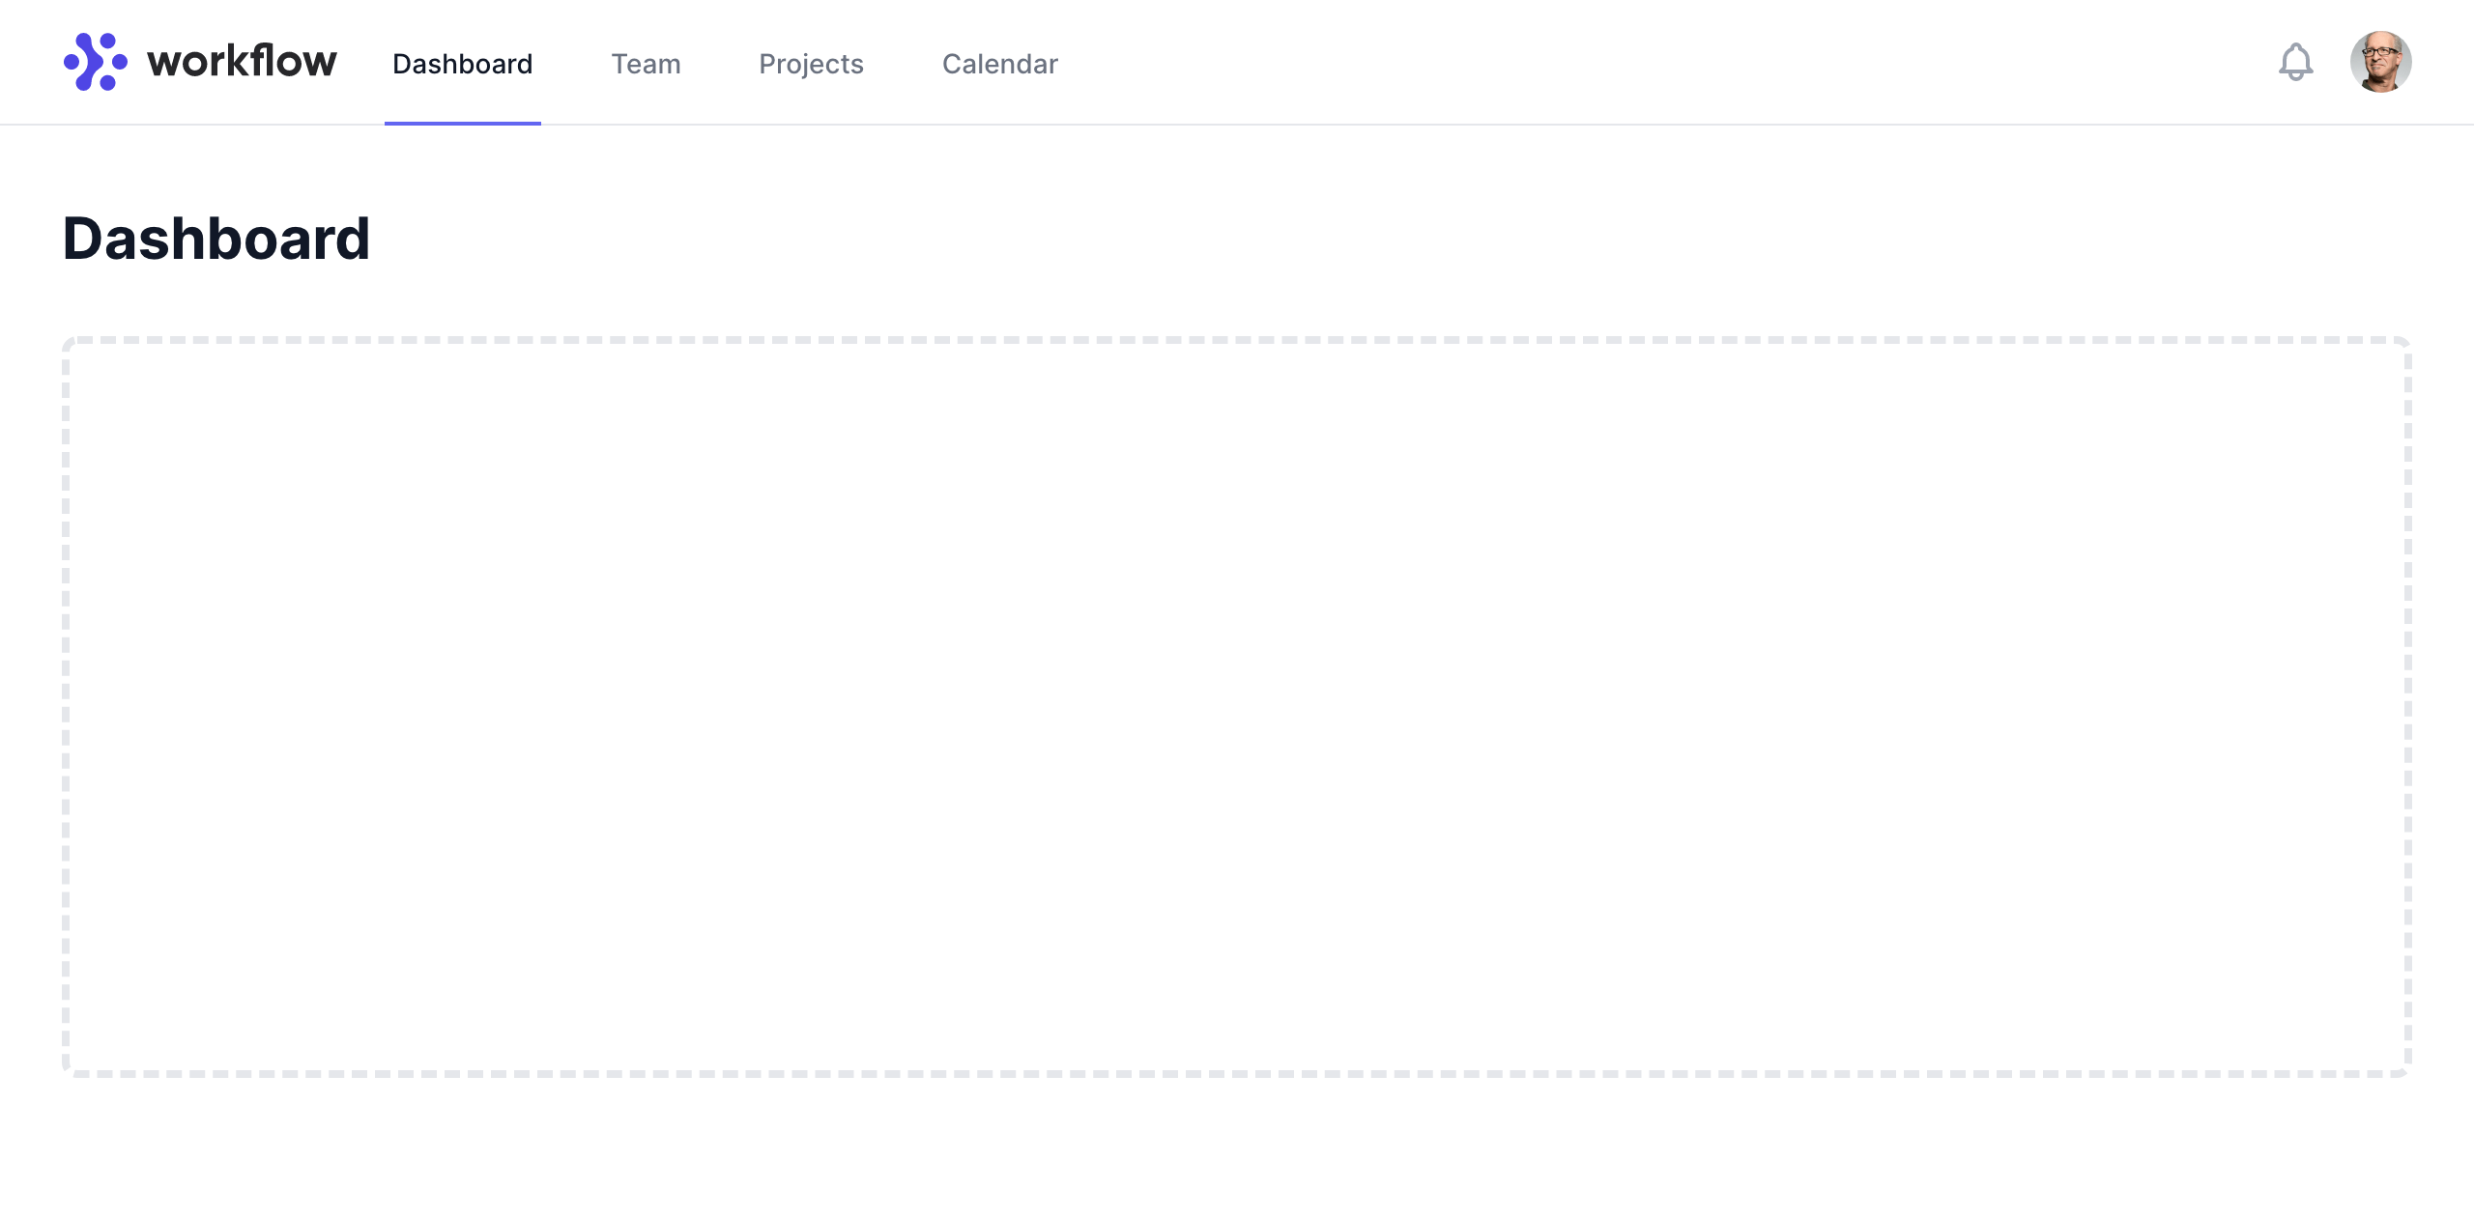Select the active Dashboard tab
Image resolution: width=2474 pixels, height=1217 pixels.
click(462, 64)
